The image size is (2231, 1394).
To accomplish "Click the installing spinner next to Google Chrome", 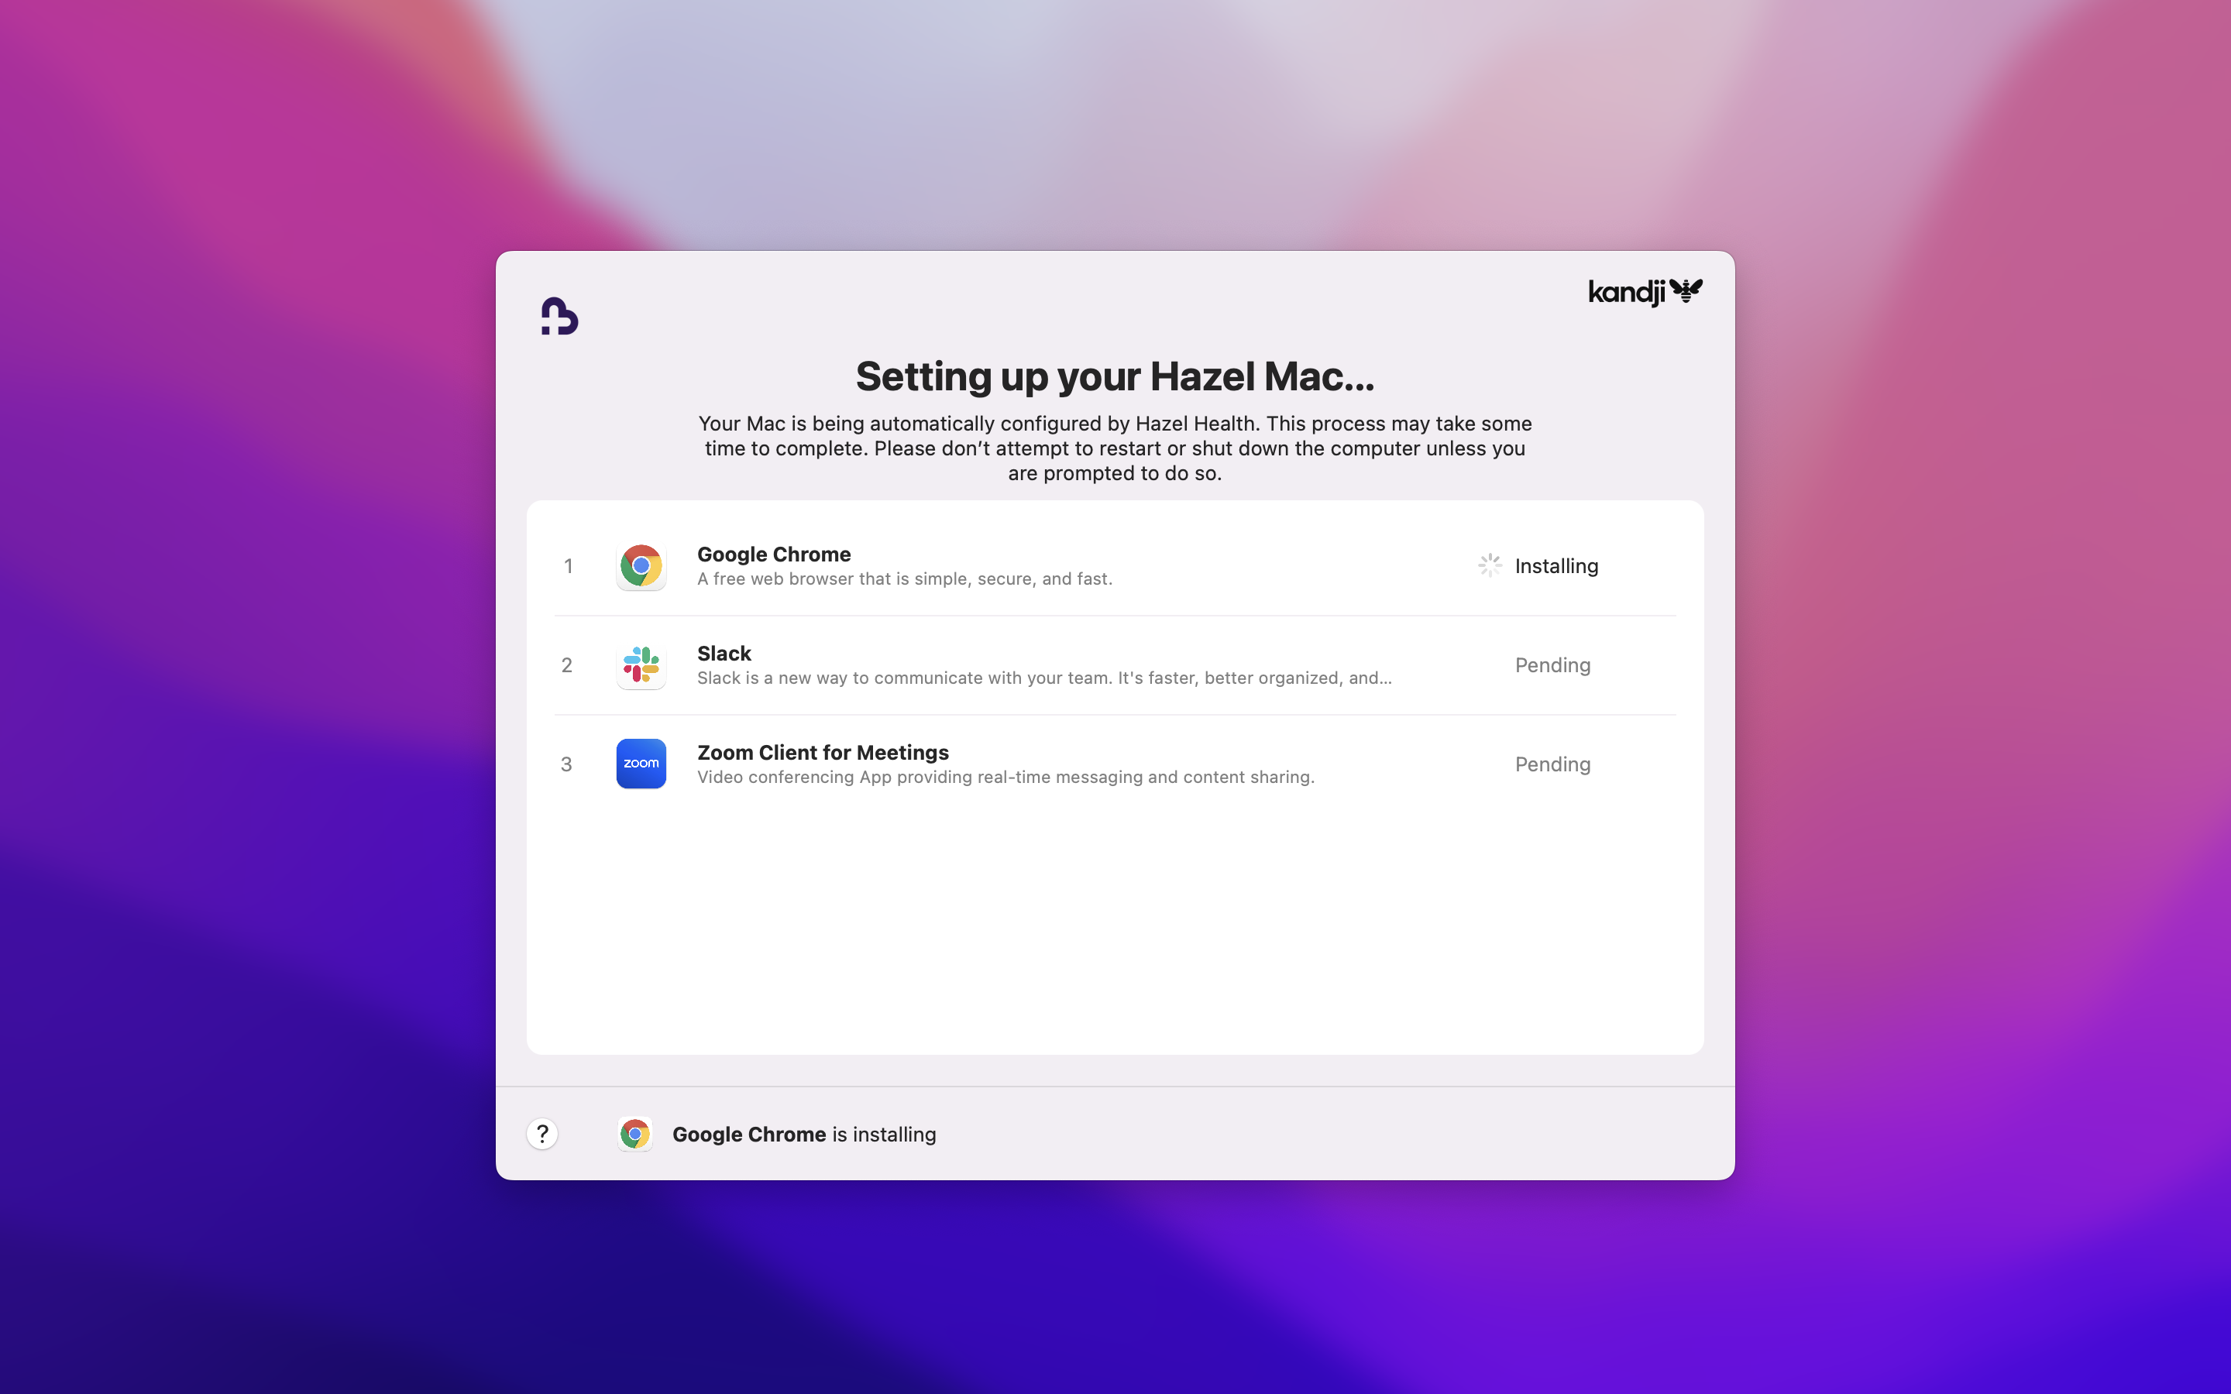I will (1490, 565).
